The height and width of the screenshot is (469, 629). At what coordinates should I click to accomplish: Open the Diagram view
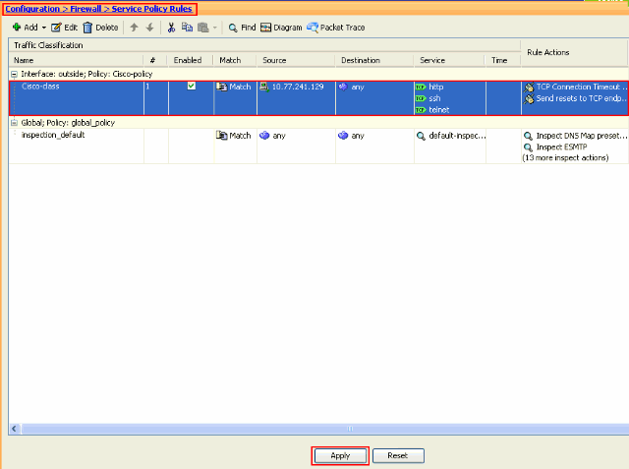click(x=281, y=28)
